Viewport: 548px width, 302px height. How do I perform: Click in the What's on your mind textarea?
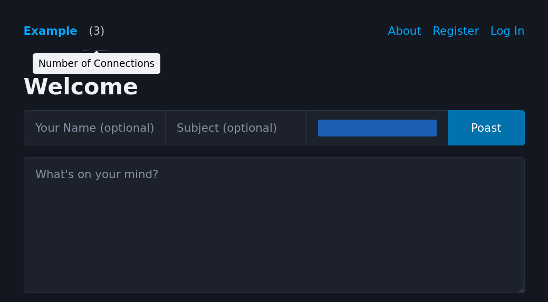click(x=274, y=225)
